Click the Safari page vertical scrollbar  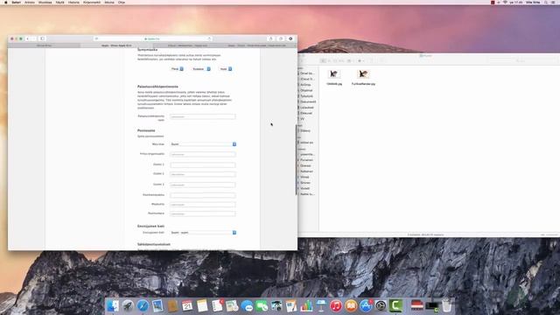point(296,159)
